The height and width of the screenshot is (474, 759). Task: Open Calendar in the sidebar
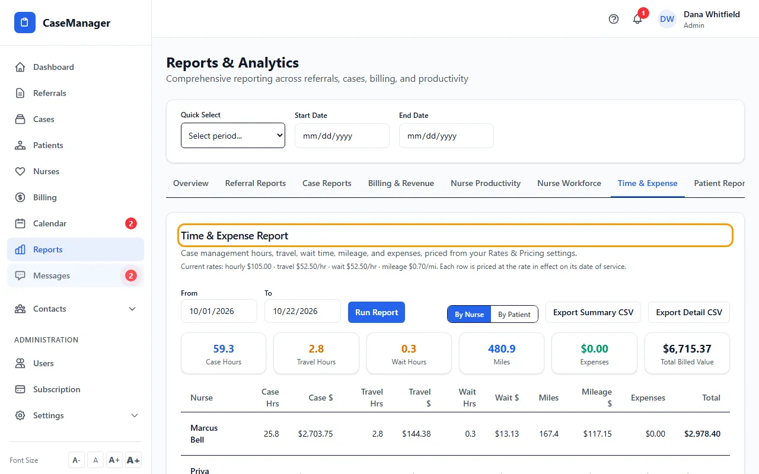[75, 223]
